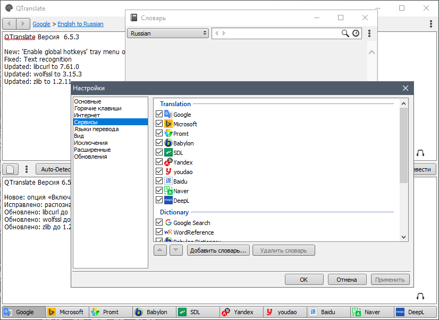Click the services list scrollbar up arrow

coord(403,103)
